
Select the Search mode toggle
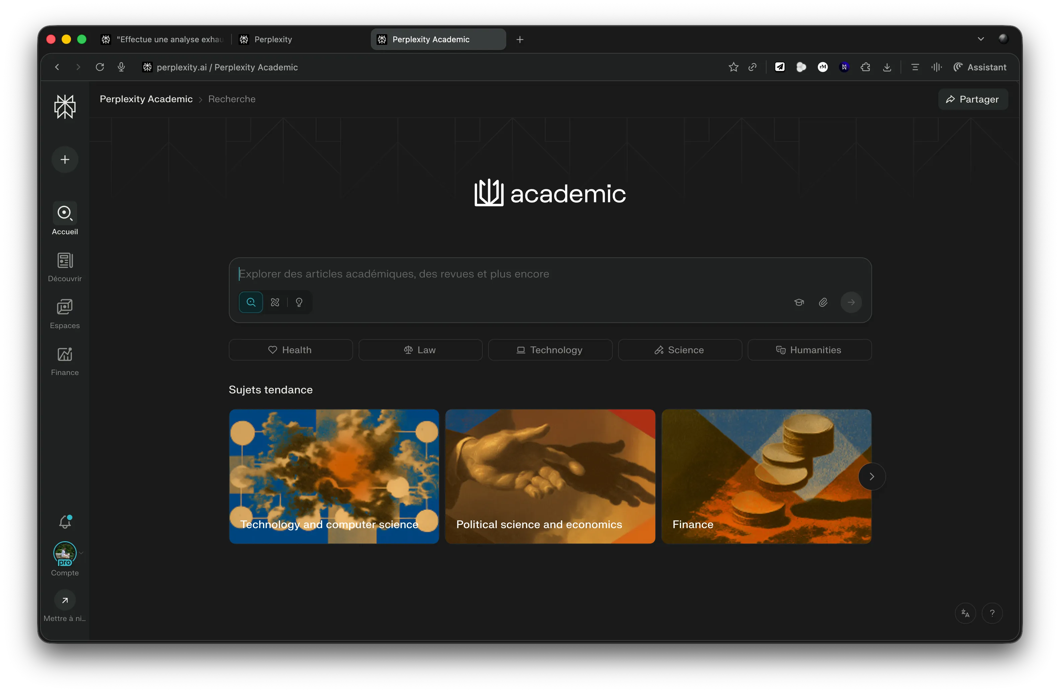[251, 302]
